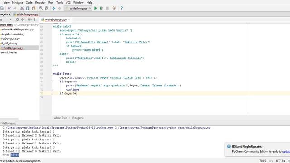Open Settings via the wrench toolbar icon
Image resolution: width=290 pixels, height=163 pixels.
pos(114,8)
